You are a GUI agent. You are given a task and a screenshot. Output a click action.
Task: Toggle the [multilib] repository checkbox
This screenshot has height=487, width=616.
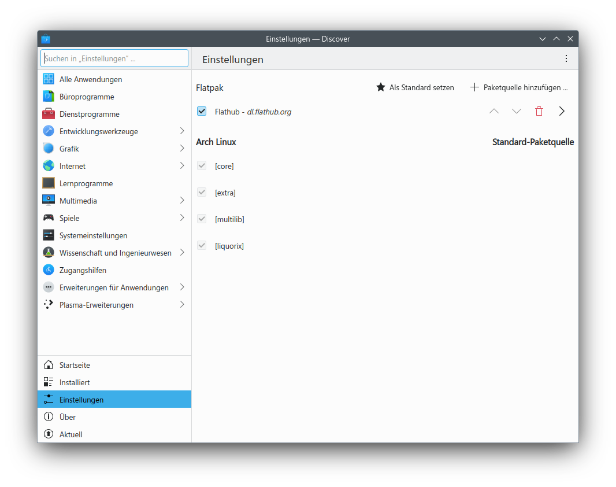point(202,219)
